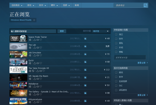Check the 动作 (Action) tag checkbox

click(x=116, y=38)
